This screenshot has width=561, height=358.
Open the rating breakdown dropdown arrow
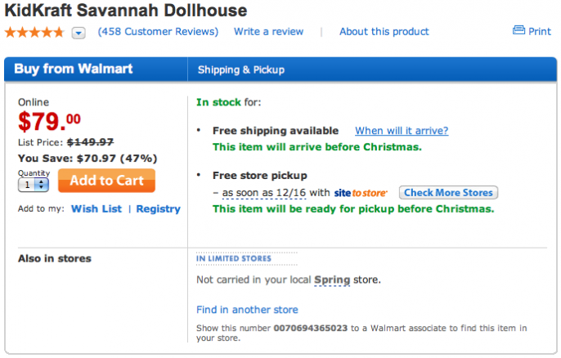(x=79, y=34)
